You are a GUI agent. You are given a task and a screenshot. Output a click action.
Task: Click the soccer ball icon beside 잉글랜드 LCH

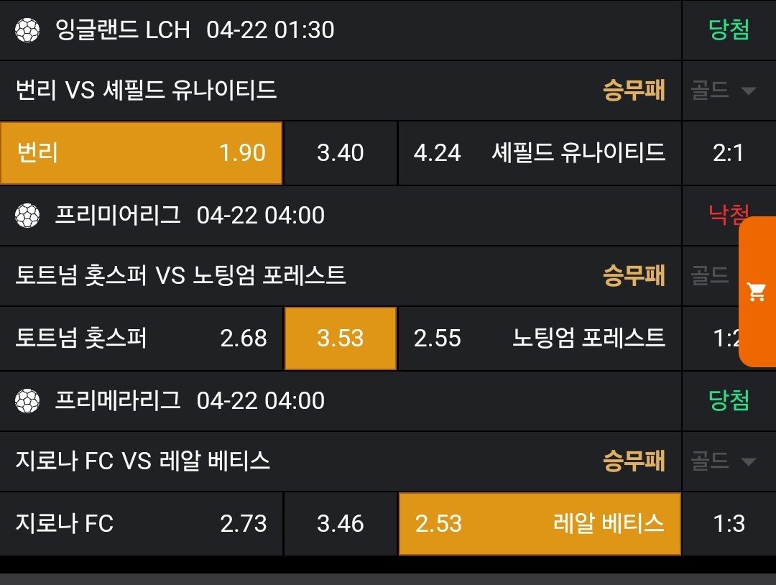tap(27, 29)
